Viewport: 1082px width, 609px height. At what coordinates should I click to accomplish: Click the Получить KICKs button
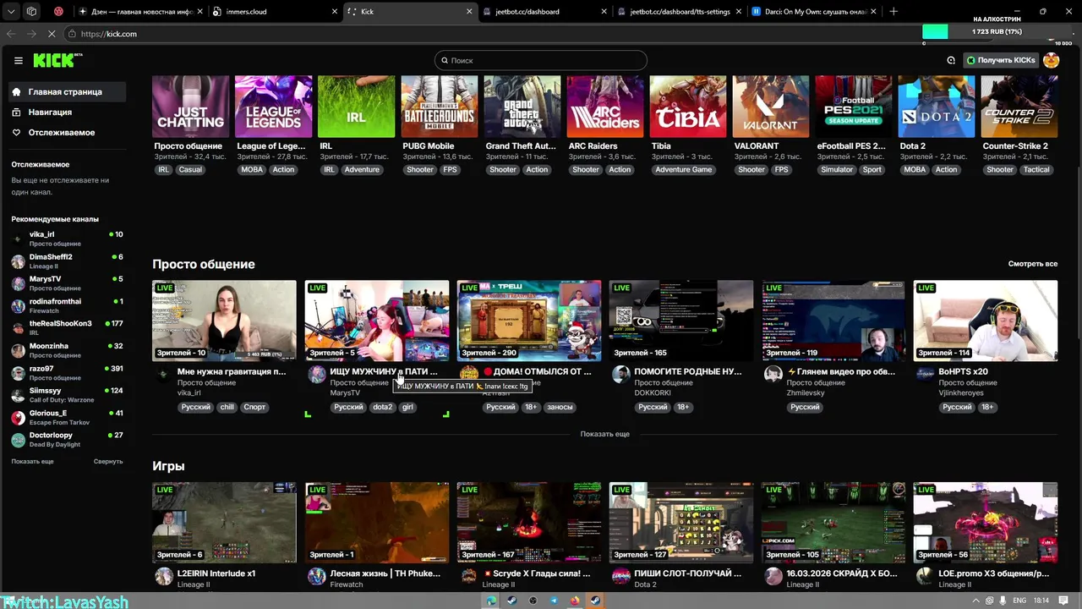[x=1001, y=60]
